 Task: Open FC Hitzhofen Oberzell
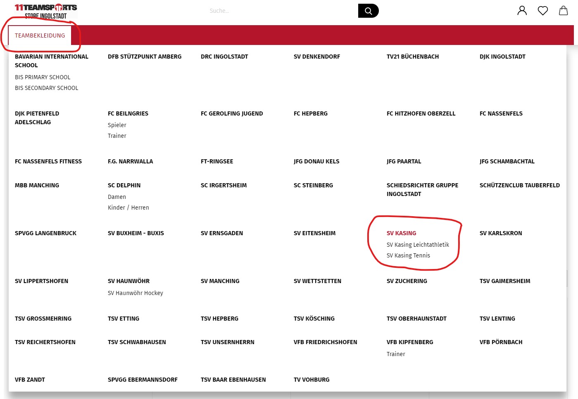pyautogui.click(x=421, y=113)
